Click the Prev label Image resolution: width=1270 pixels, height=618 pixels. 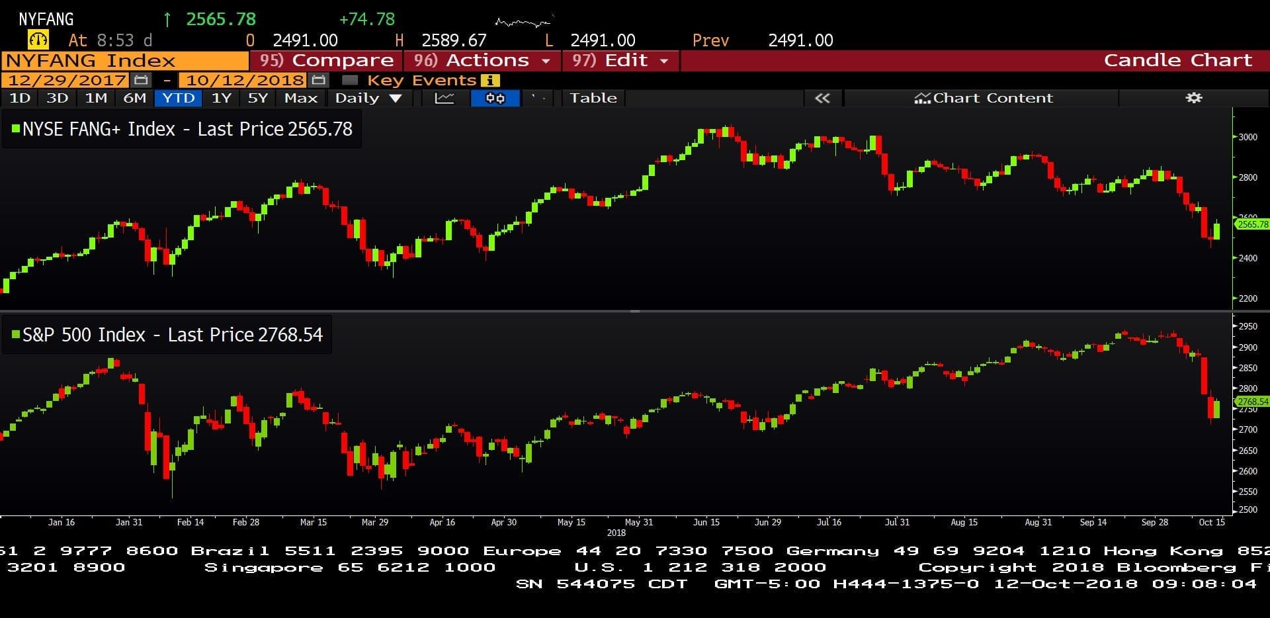coord(710,40)
